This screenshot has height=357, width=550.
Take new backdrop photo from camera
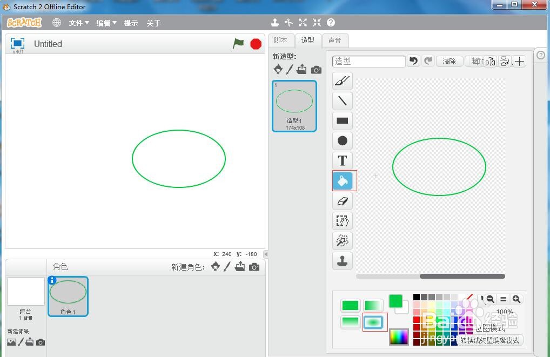point(41,342)
